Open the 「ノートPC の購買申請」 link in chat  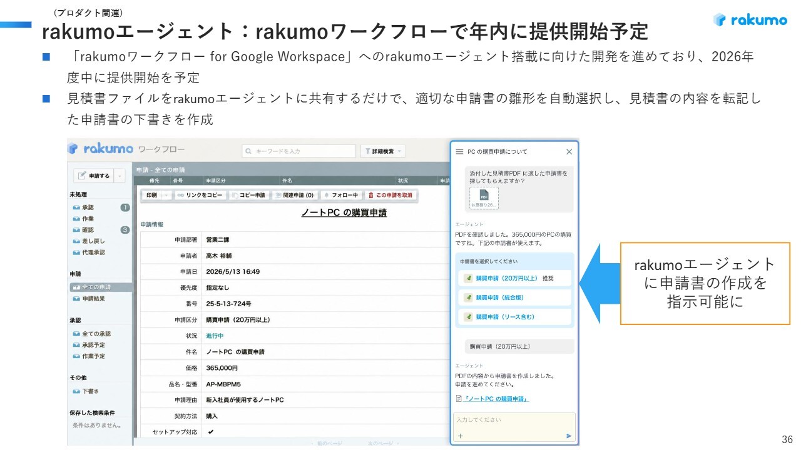[x=496, y=398]
